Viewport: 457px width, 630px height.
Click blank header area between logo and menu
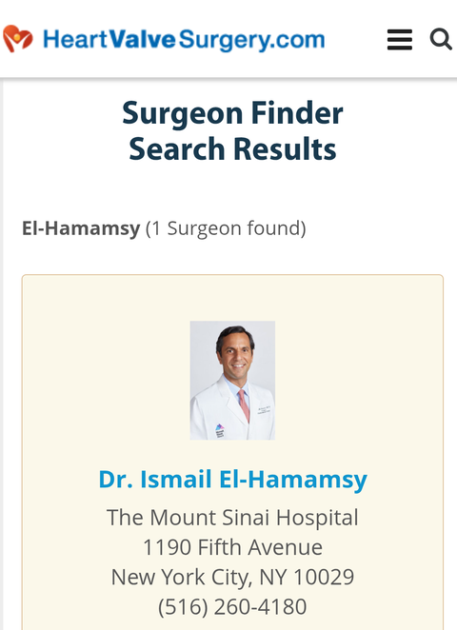(x=356, y=39)
